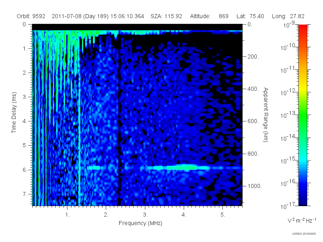Screen dimensions: 323x242
Task: Click the 'Lat: 75.40' text
Action: click(x=250, y=16)
